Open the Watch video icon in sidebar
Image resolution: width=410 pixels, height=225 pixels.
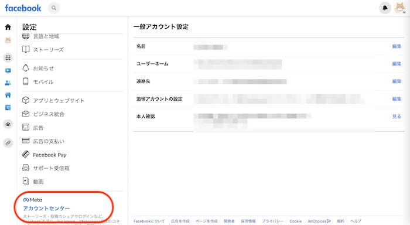[x=8, y=71]
